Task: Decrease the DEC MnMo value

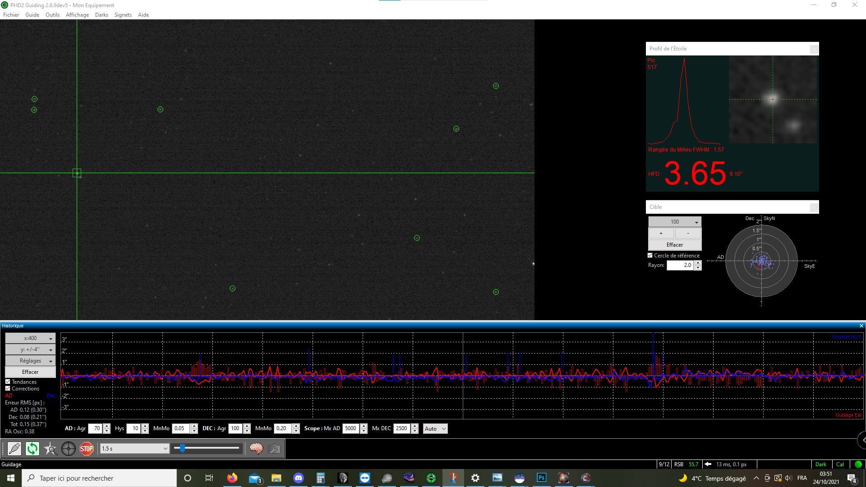Action: click(296, 432)
